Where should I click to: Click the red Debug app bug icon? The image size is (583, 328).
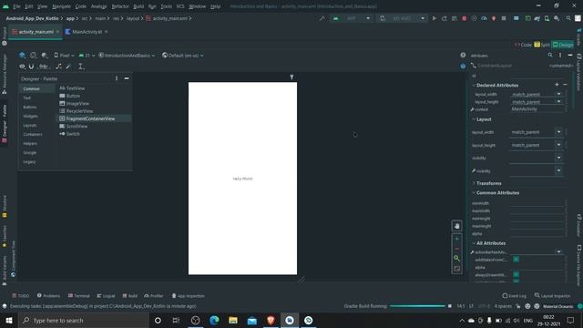tap(464, 18)
